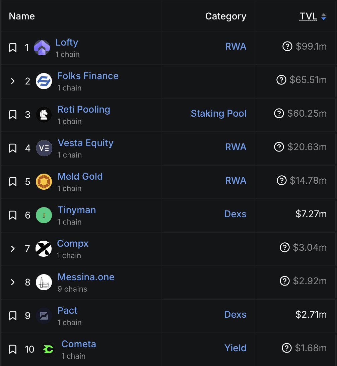Click the help icon next to $20.63m
This screenshot has height=366, width=337.
tap(279, 147)
